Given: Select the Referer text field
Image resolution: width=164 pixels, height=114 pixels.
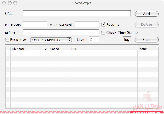Looking at the screenshot, I should pos(61,32).
